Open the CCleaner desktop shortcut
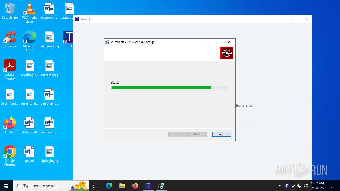Viewport: 340px width, 191px height. [x=10, y=40]
